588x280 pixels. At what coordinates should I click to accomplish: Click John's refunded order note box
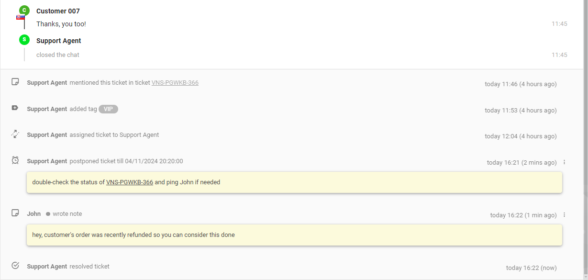pyautogui.click(x=294, y=235)
